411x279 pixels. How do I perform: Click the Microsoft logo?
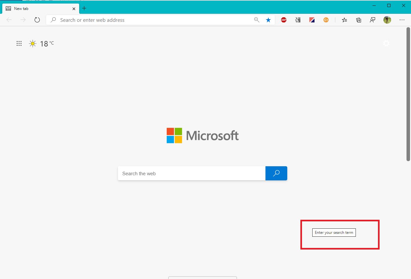(202, 135)
